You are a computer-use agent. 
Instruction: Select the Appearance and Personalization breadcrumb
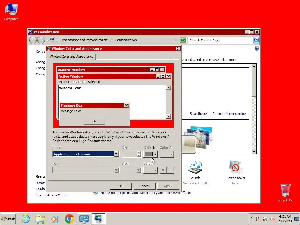tap(84, 40)
